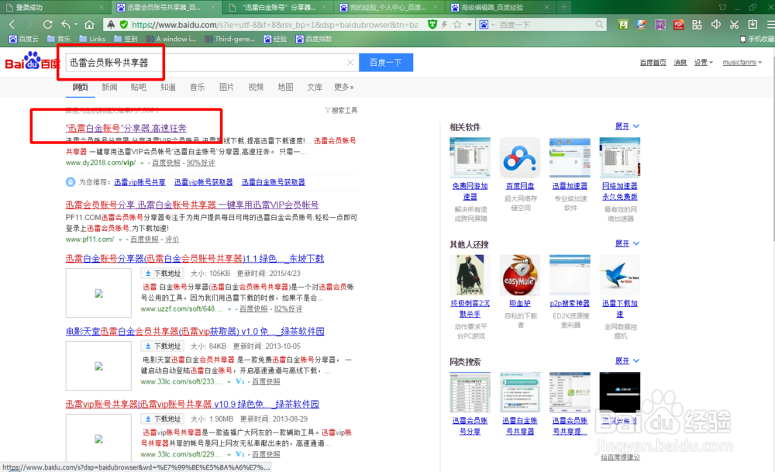Switch to the 登录成功 tab
This screenshot has height=472, width=775.
pos(55,8)
